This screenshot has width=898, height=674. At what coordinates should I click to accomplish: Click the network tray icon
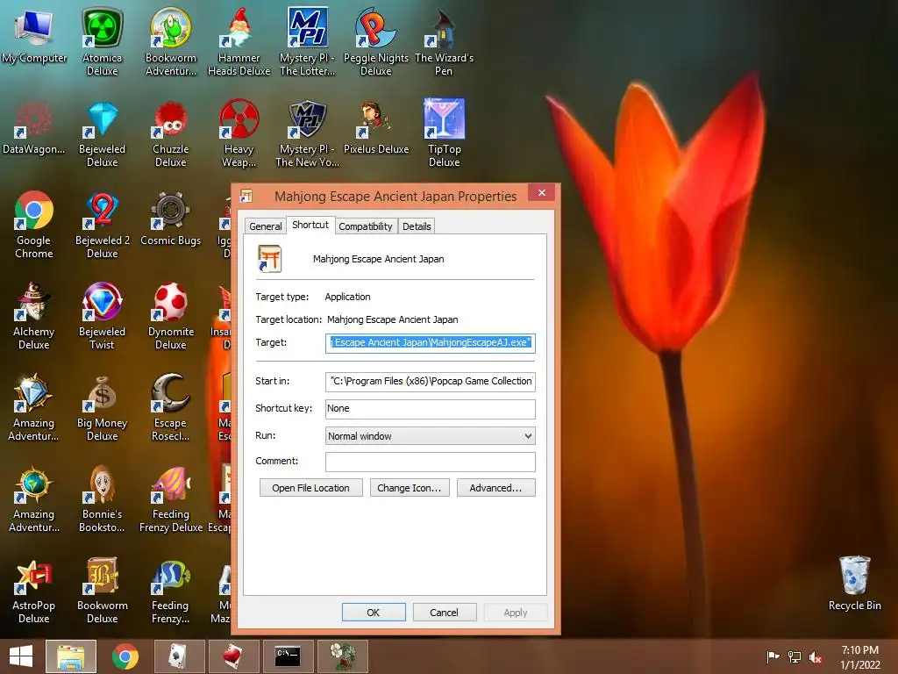coord(795,656)
